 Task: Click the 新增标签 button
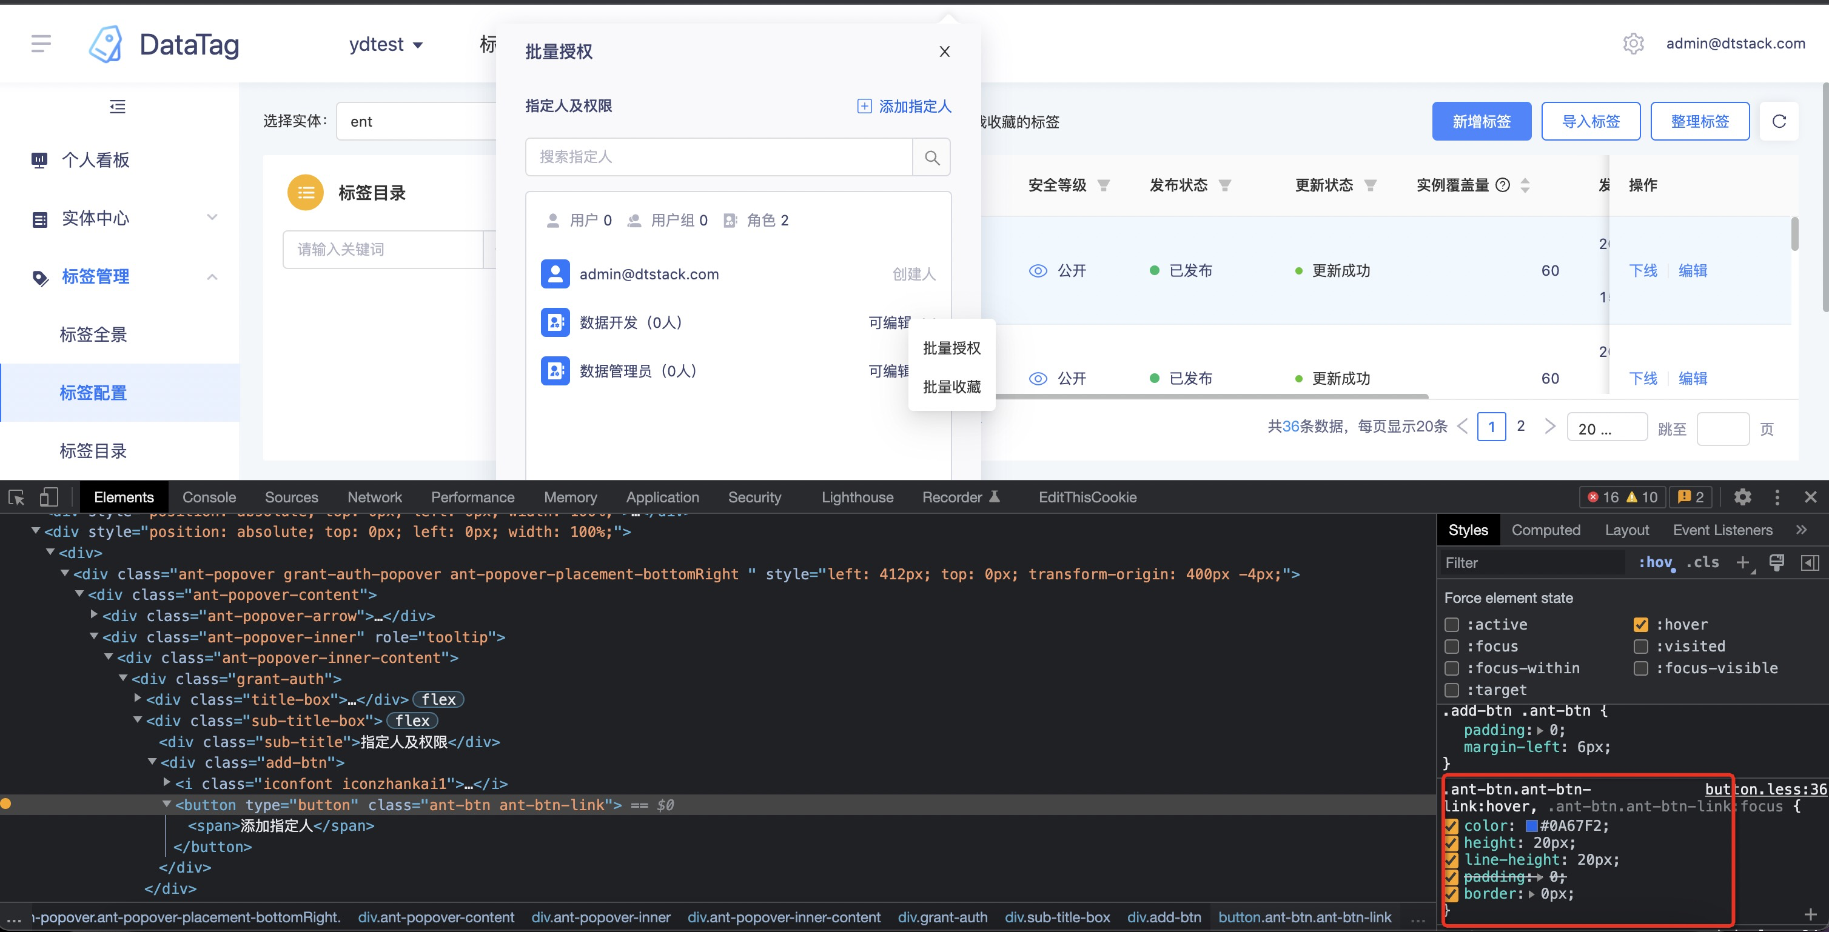pos(1481,121)
